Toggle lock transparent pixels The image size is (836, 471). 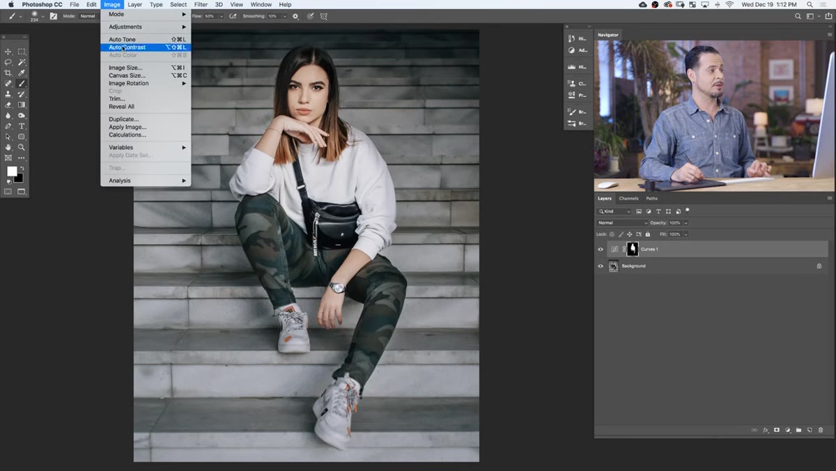tap(612, 234)
